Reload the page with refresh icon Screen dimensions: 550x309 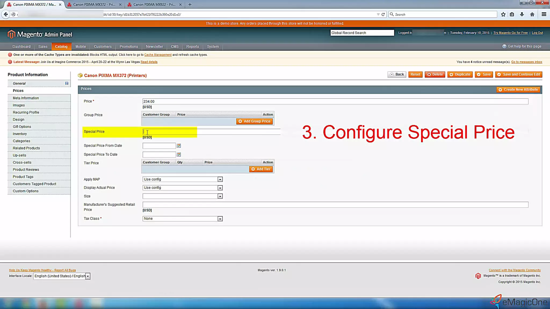(383, 14)
